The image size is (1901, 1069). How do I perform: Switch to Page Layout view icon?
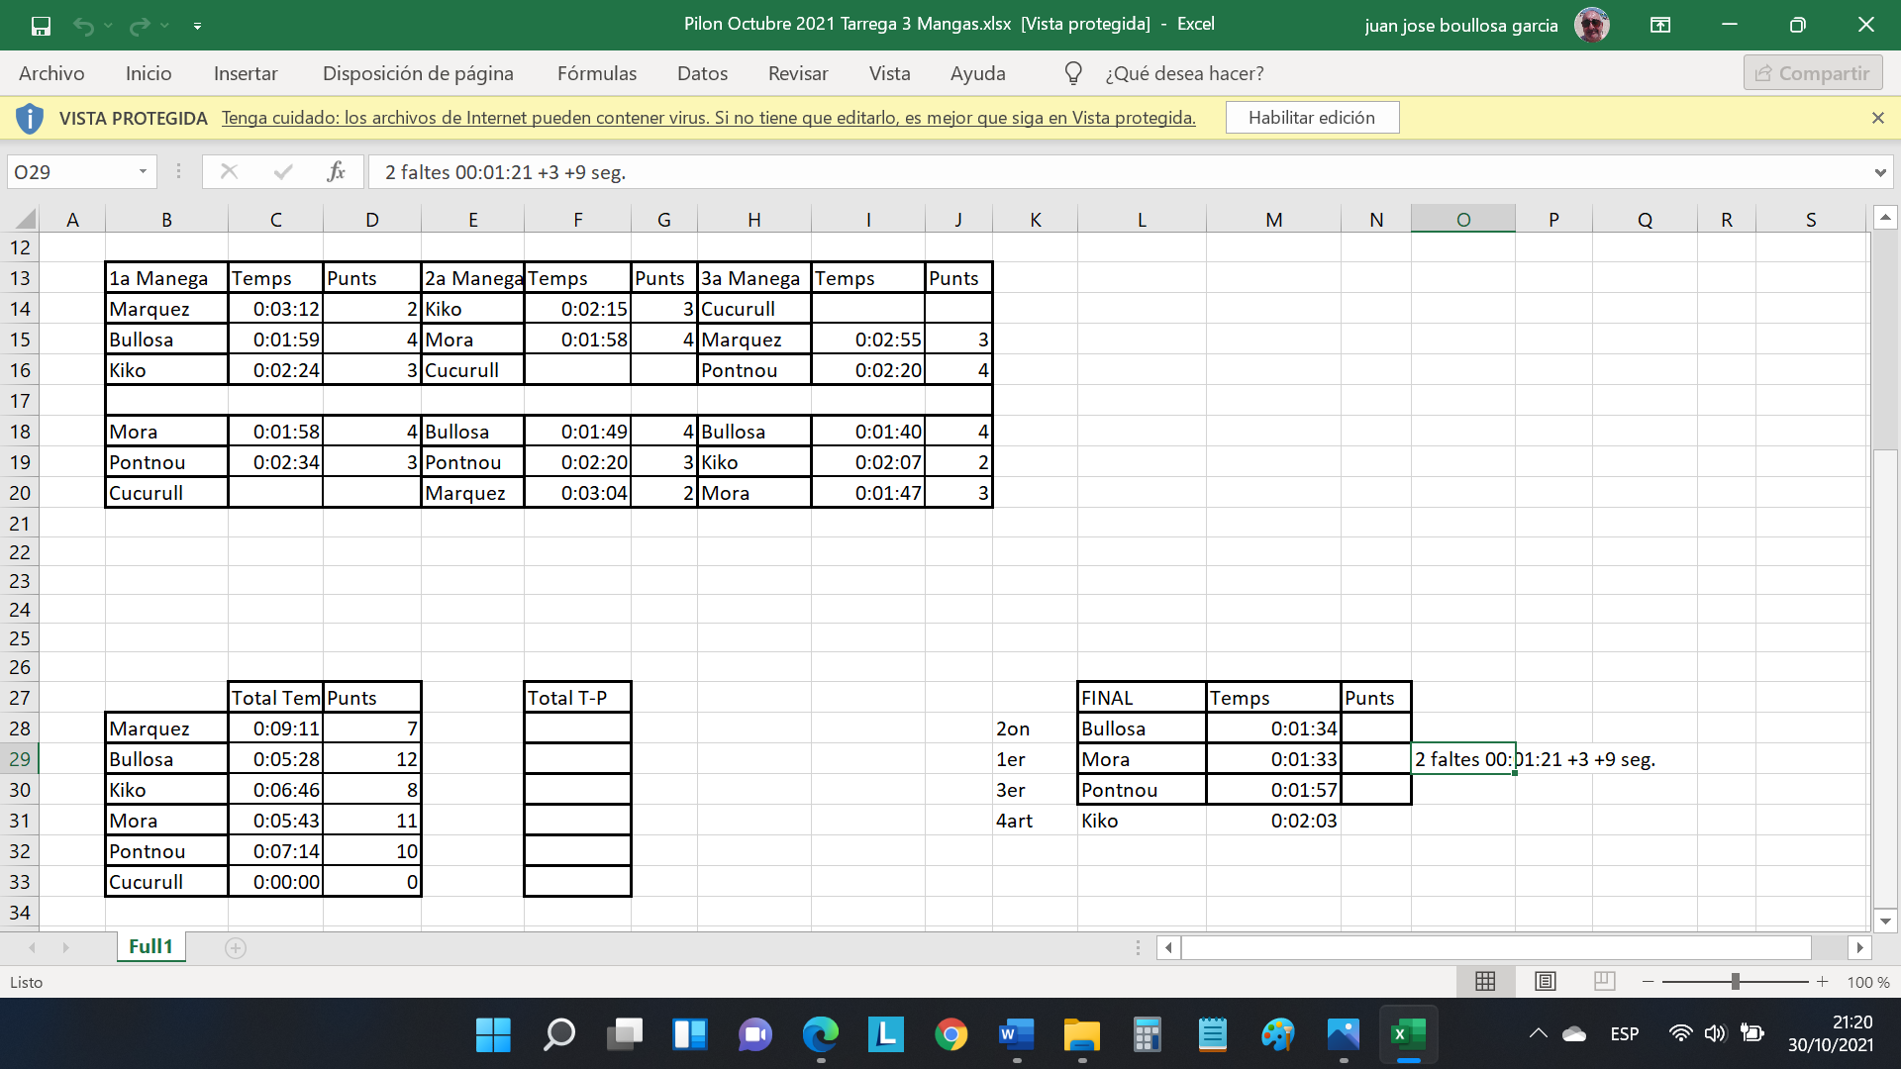pyautogui.click(x=1545, y=981)
